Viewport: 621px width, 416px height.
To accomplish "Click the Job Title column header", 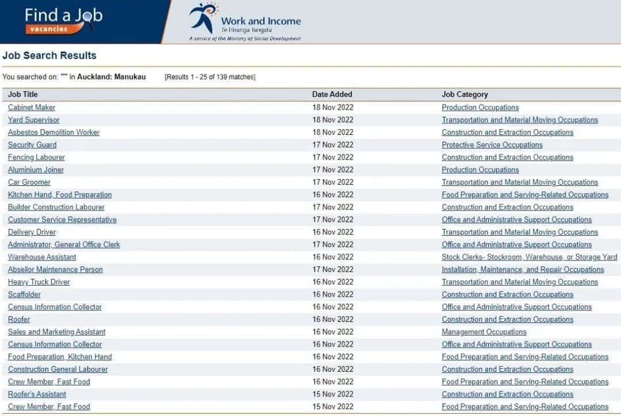I will click(22, 95).
